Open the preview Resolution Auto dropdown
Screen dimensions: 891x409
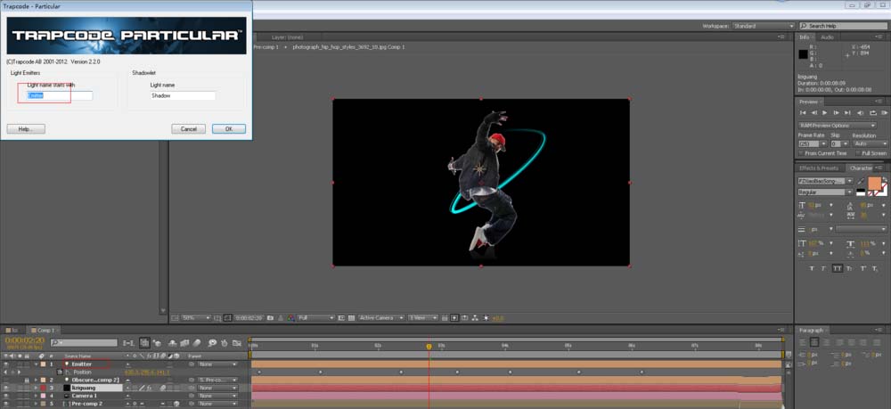click(x=871, y=143)
